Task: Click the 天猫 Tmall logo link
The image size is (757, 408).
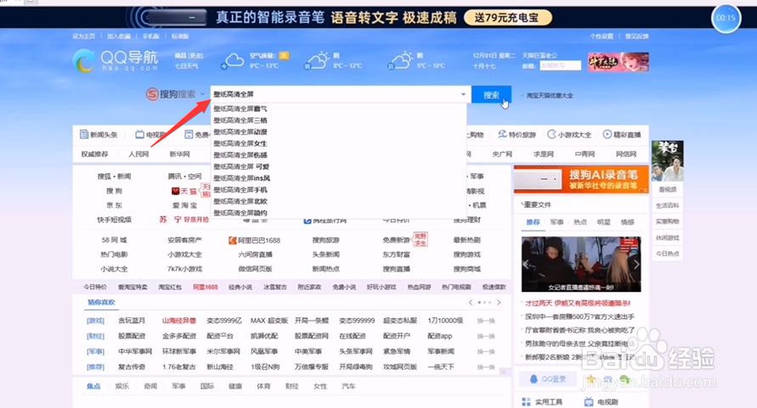Action: coord(184,191)
